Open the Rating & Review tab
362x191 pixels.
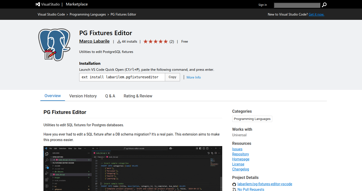point(138,96)
